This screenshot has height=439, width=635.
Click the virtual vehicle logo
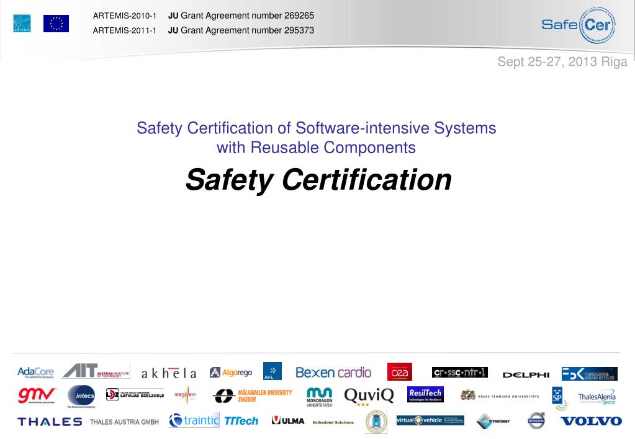click(x=430, y=420)
